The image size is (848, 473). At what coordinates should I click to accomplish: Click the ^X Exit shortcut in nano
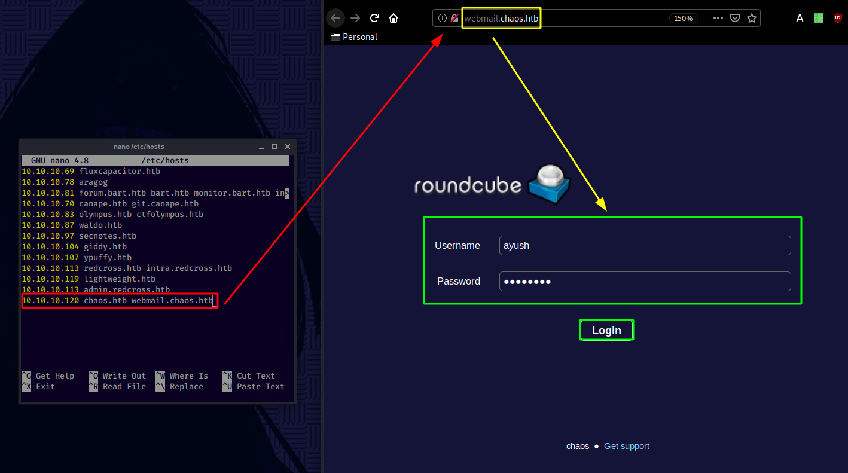pyautogui.click(x=38, y=387)
